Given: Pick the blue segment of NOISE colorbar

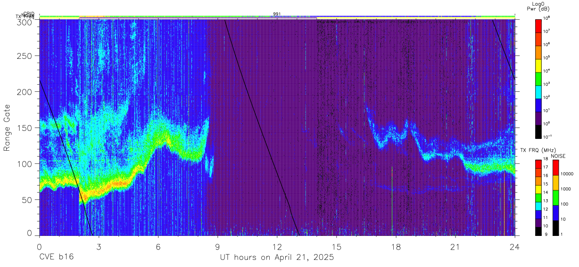Looking at the screenshot, I should [x=556, y=213].
